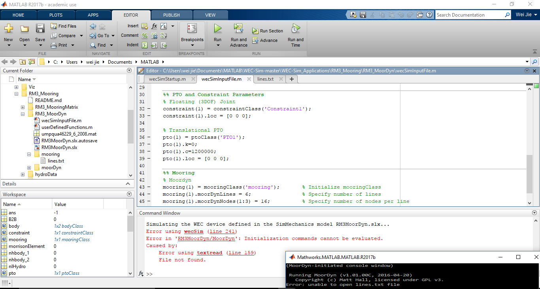540x289 pixels.
Task: Switch to the PUBLISH tab
Action: coord(172,15)
